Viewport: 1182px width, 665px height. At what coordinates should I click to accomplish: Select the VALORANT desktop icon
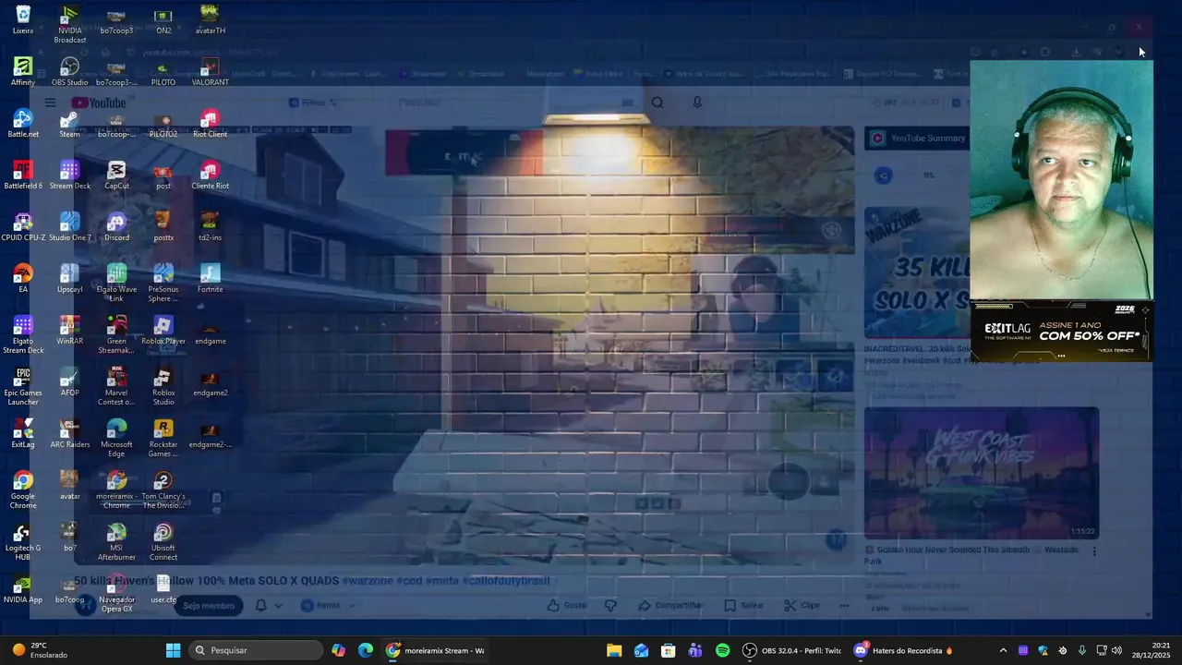point(210,72)
